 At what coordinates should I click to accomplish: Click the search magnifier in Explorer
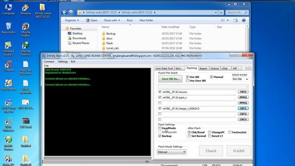point(246,12)
